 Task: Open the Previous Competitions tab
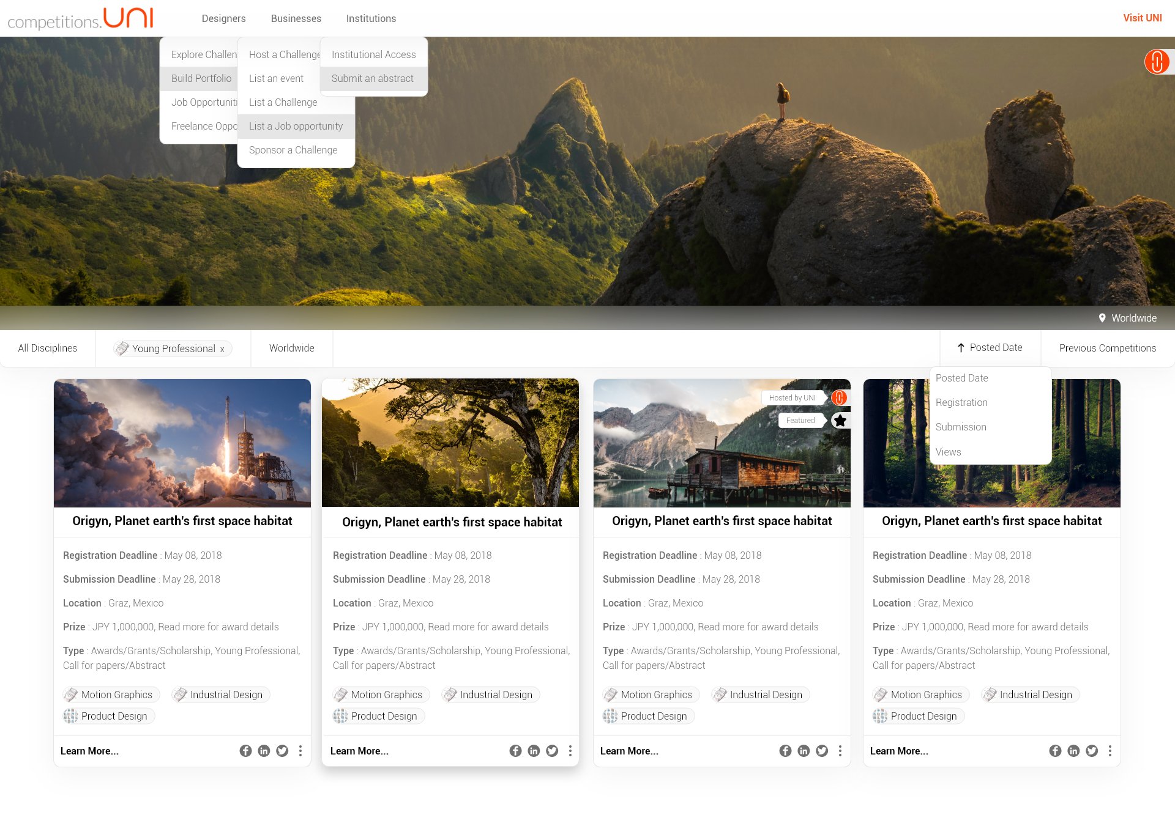1108,348
